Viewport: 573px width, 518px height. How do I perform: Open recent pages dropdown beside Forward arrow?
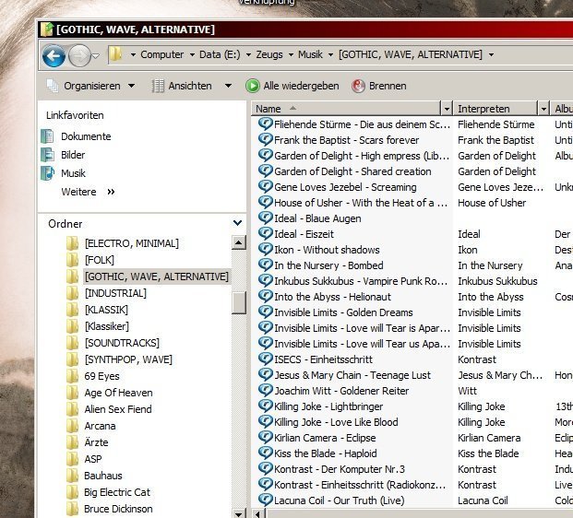click(95, 56)
